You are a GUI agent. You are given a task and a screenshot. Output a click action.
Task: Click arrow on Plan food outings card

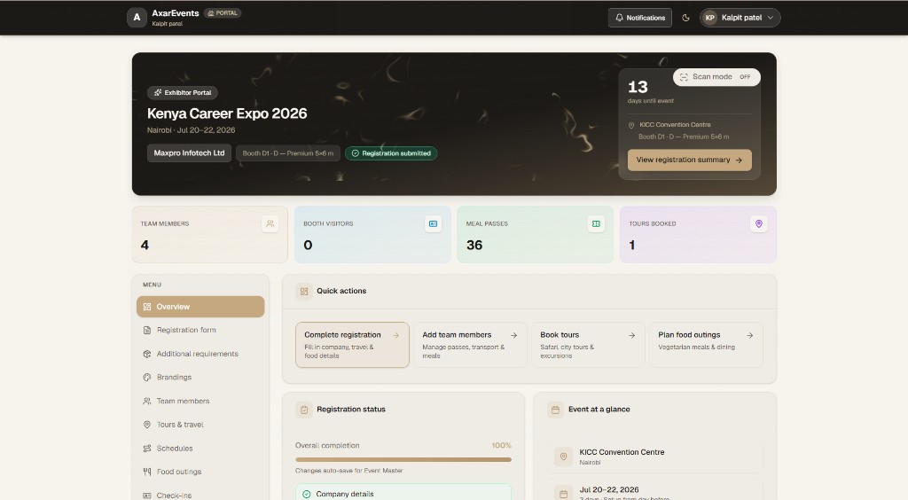(750, 335)
